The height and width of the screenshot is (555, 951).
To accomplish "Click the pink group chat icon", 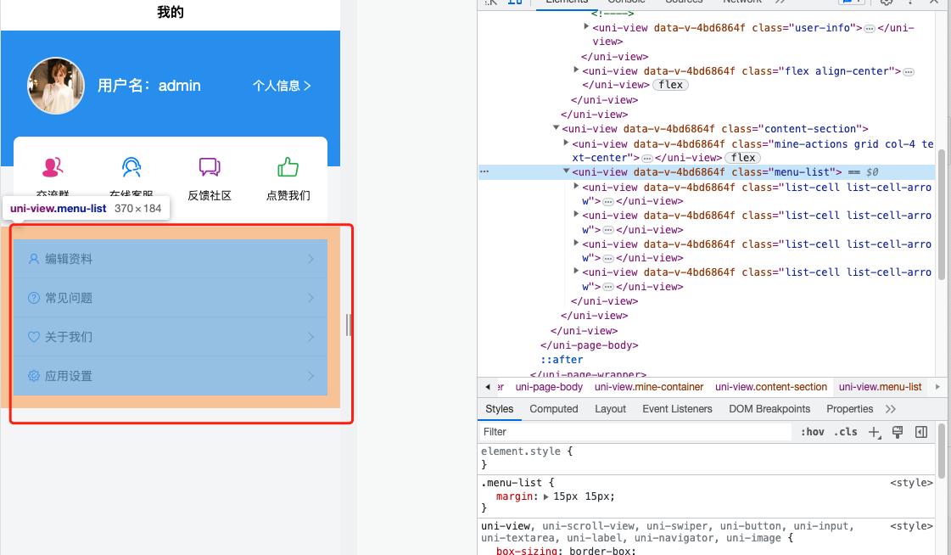I will click(53, 167).
